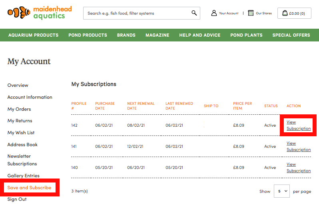Image resolution: width=319 pixels, height=210 pixels.
Task: Open the shopping basket bag icon
Action: [285, 13]
